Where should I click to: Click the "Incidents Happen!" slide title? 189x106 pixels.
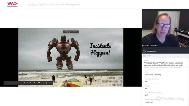100,50
